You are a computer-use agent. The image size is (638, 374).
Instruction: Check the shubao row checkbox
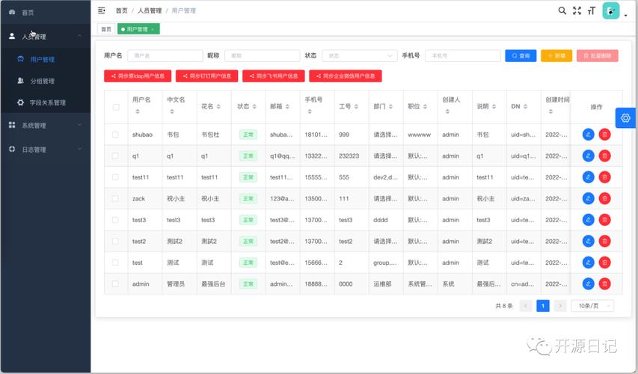(115, 135)
